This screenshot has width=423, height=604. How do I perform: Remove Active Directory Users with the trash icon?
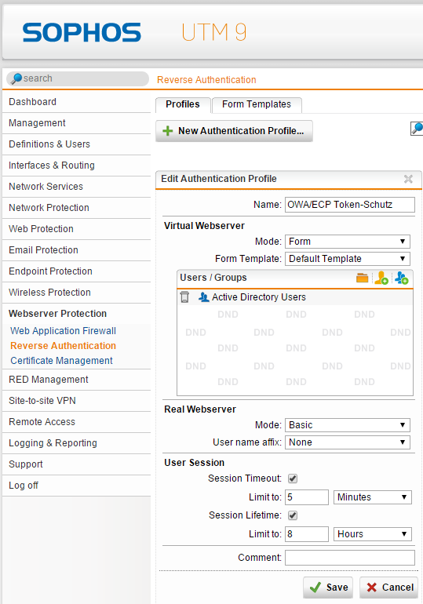tap(184, 297)
